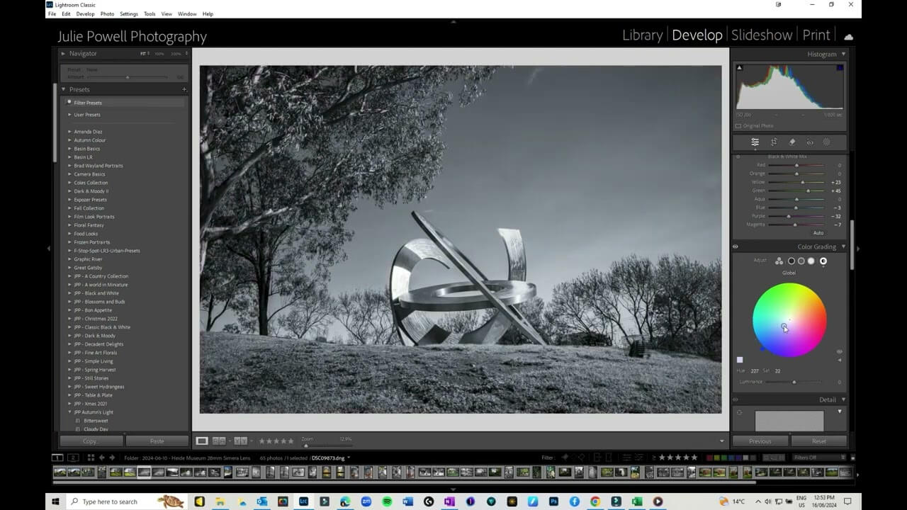Screen dimensions: 907x510
Task: Select the Global color grading radio button
Action: pyautogui.click(x=823, y=261)
